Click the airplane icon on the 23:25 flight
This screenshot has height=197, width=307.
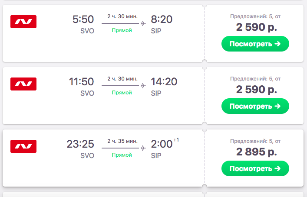[143, 149]
